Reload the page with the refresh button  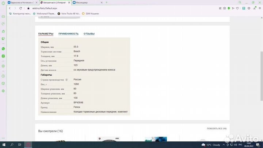coord(20,8)
